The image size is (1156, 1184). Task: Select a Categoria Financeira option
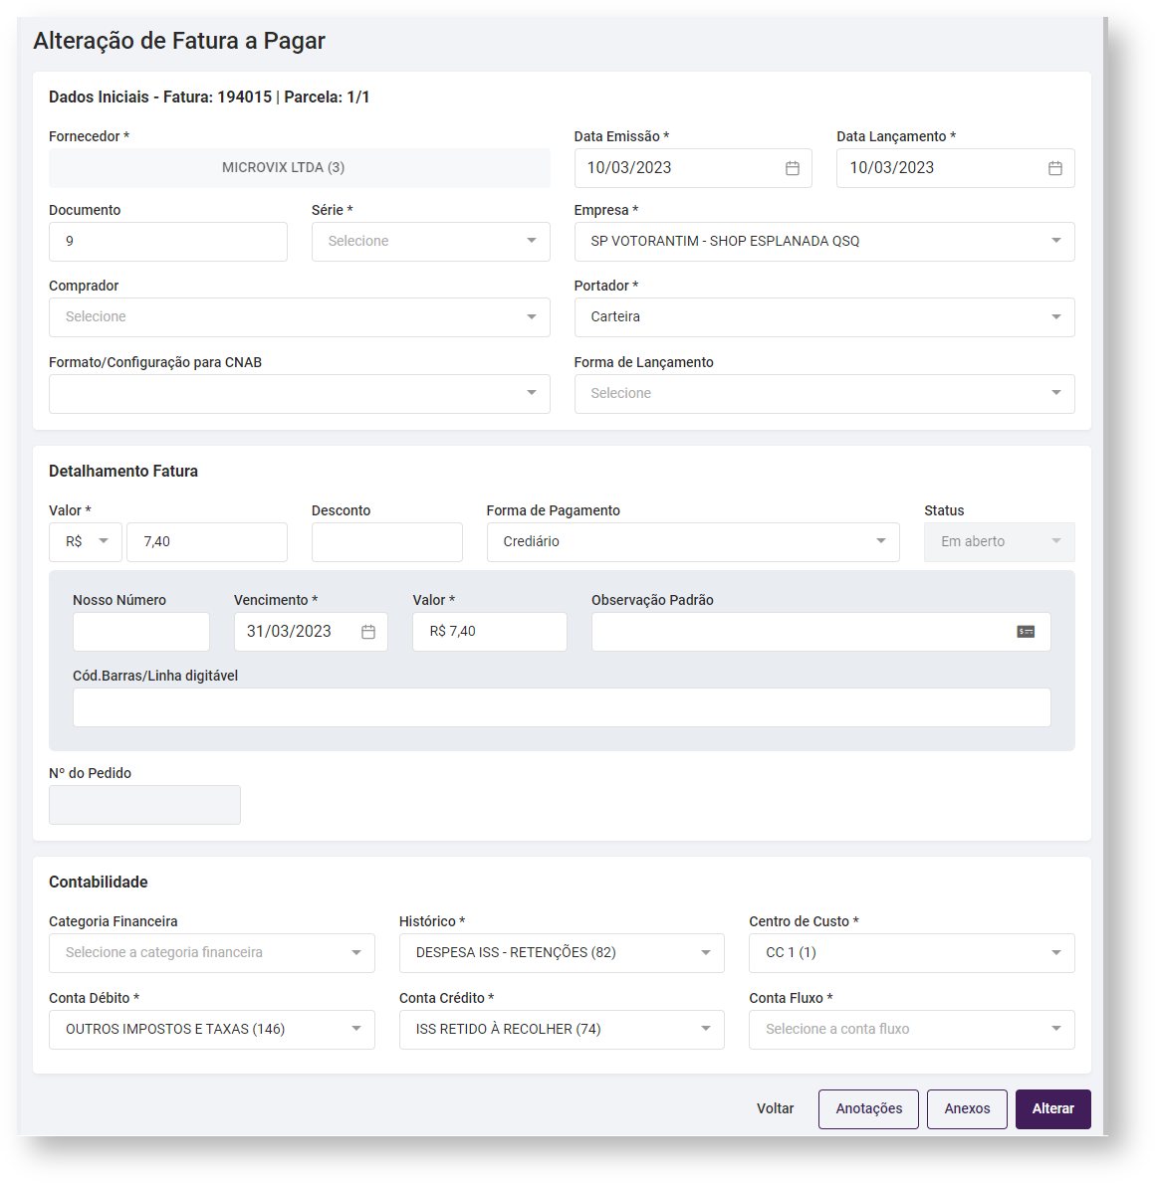[x=211, y=953]
